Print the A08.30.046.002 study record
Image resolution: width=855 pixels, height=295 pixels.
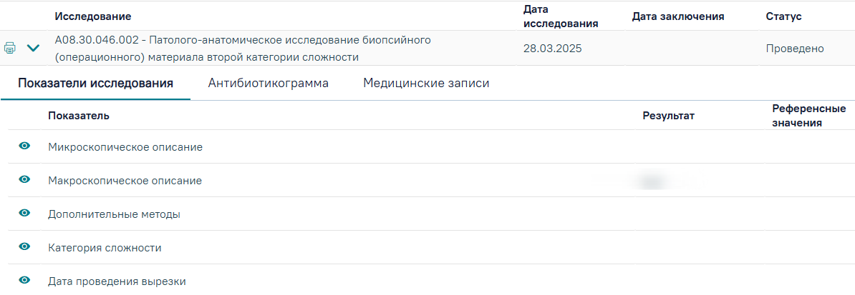point(10,48)
